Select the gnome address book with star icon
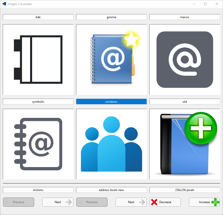The width and height of the screenshot is (223, 215). tap(112, 60)
